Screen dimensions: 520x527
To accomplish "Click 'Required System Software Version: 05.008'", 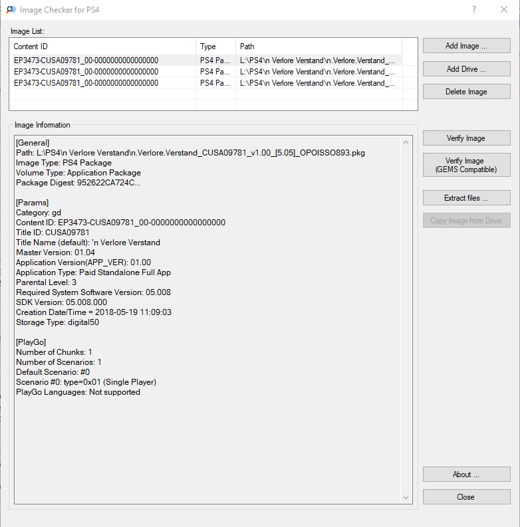I will (x=93, y=292).
